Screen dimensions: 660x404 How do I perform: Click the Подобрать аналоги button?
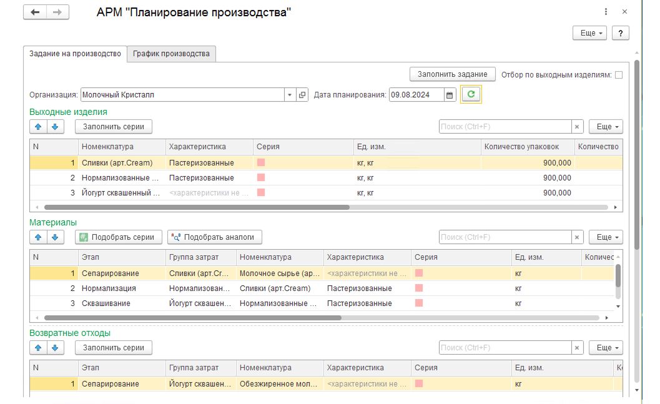click(x=215, y=237)
